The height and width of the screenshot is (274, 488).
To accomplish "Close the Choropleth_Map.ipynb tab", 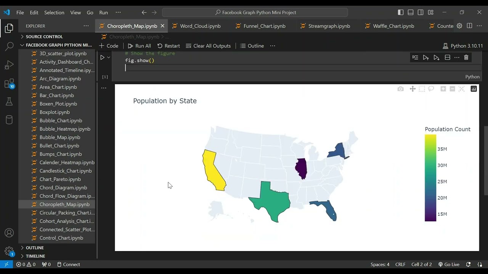I will tap(162, 26).
